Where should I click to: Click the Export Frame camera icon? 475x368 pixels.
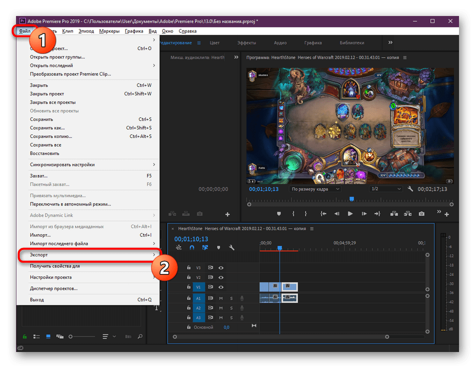tap(421, 213)
